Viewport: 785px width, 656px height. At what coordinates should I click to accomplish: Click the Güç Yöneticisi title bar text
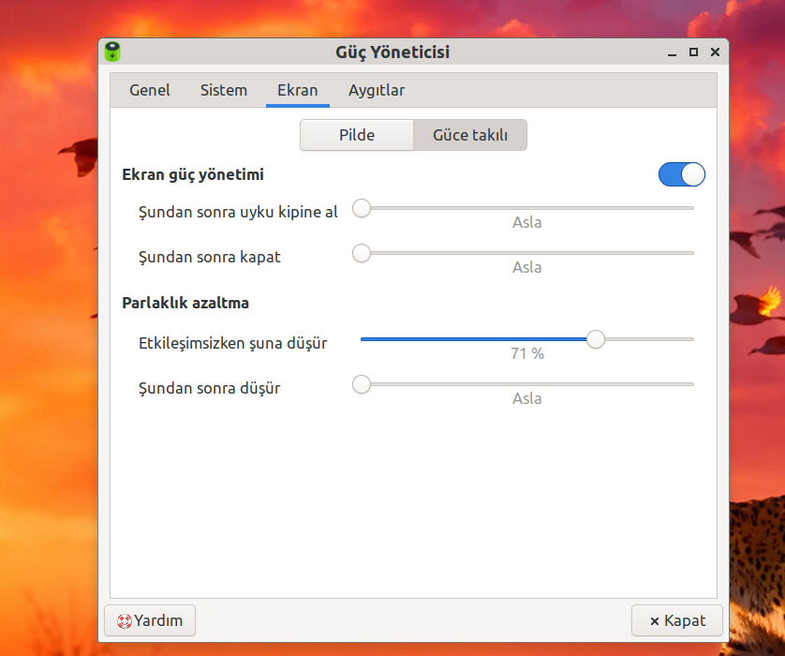(392, 52)
